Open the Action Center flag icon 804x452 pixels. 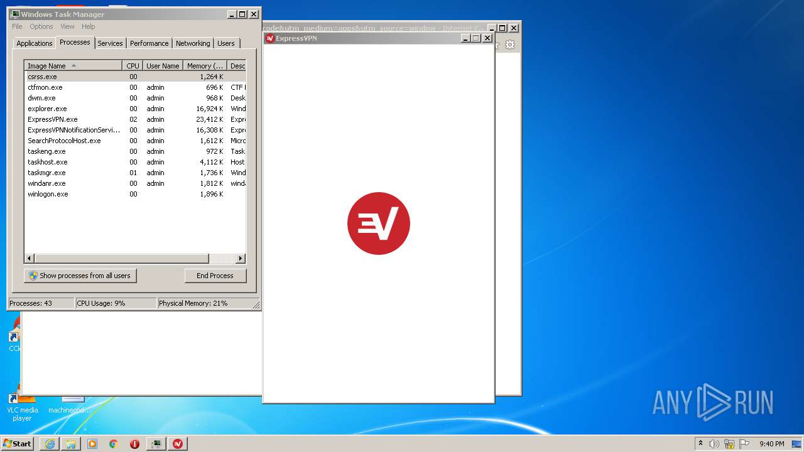tap(744, 444)
